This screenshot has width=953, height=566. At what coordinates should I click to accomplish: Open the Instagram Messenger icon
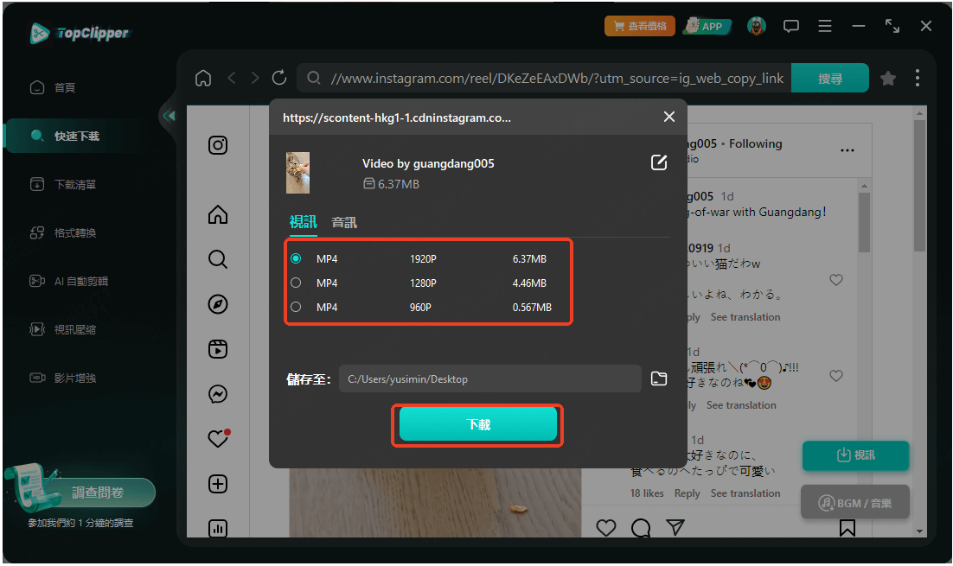(x=218, y=394)
